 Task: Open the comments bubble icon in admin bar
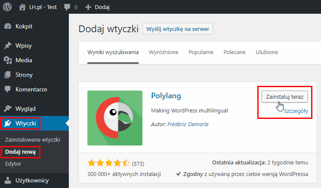[67, 7]
